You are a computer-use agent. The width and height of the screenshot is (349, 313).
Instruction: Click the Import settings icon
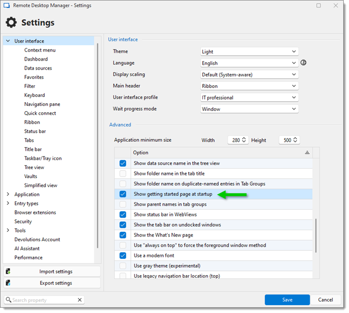tap(8, 271)
